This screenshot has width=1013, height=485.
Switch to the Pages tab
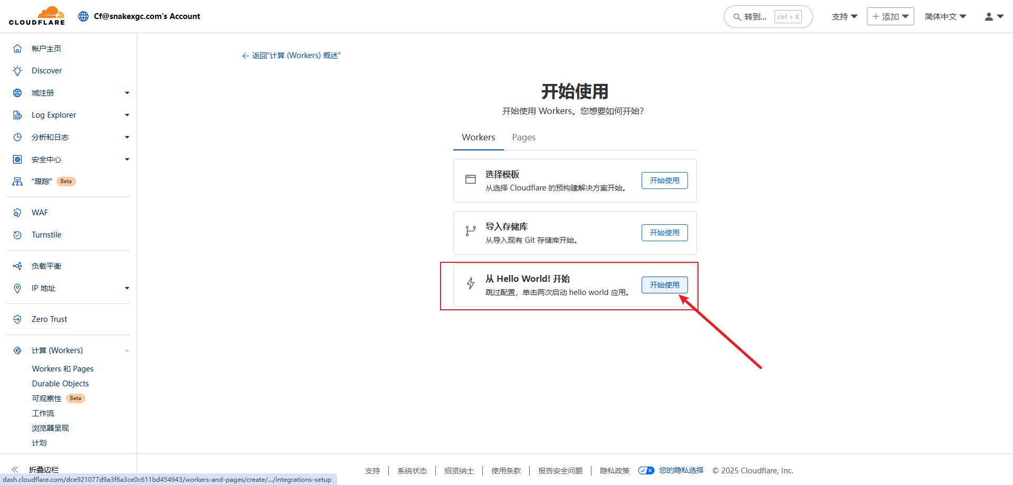pos(524,137)
